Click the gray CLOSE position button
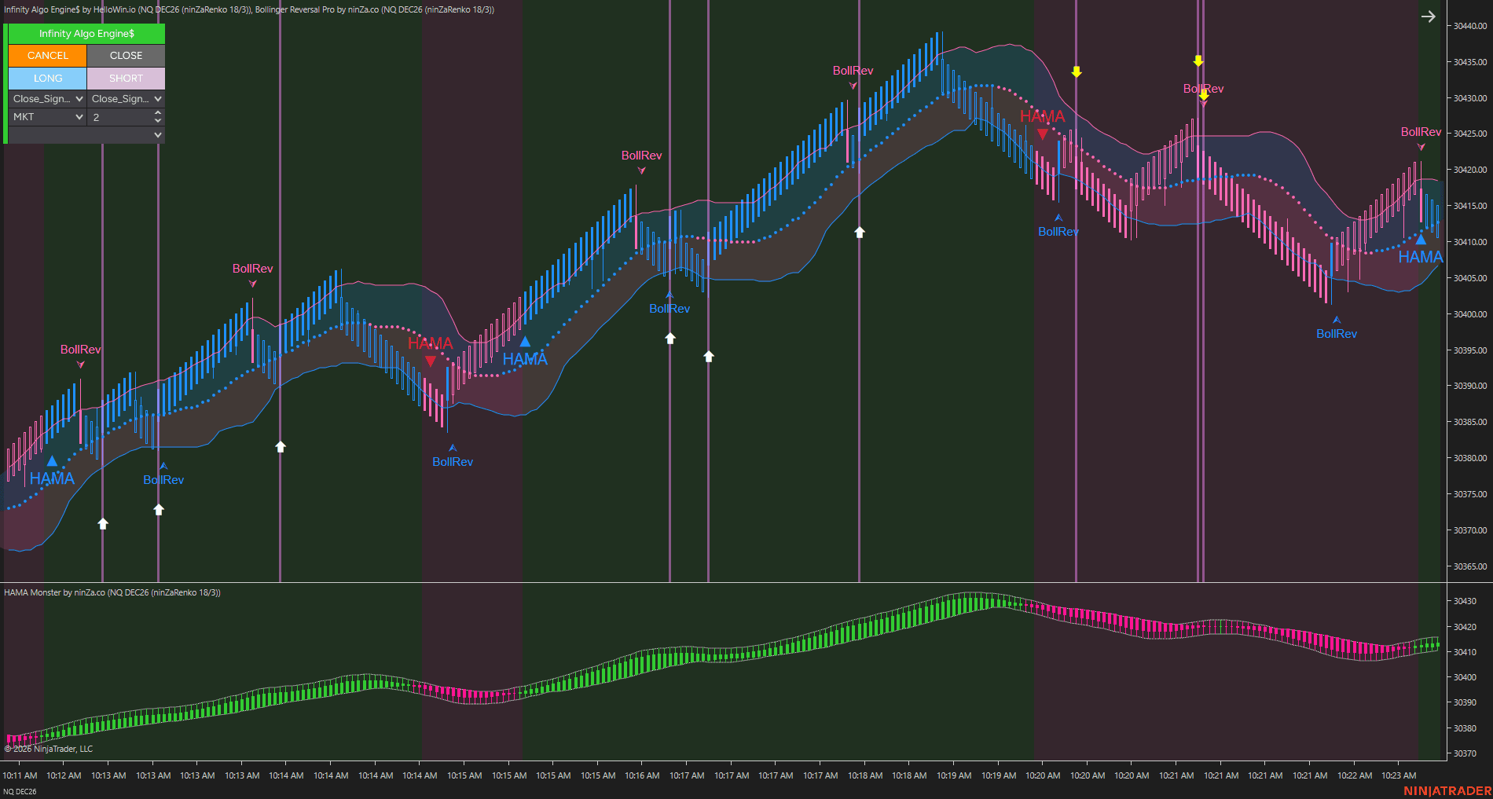1493x799 pixels. tap(126, 56)
